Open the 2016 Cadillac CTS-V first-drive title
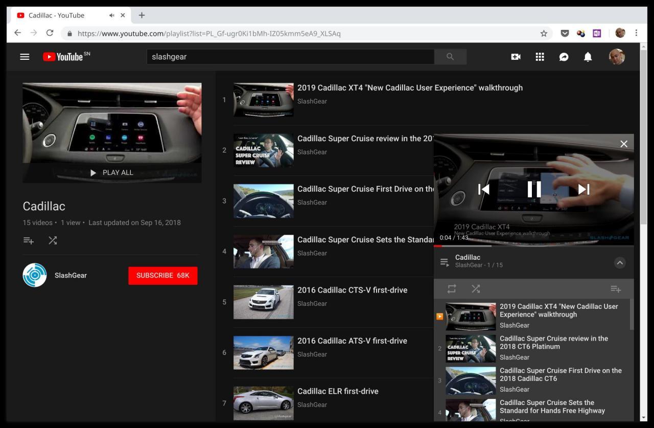The width and height of the screenshot is (654, 428). pos(352,290)
